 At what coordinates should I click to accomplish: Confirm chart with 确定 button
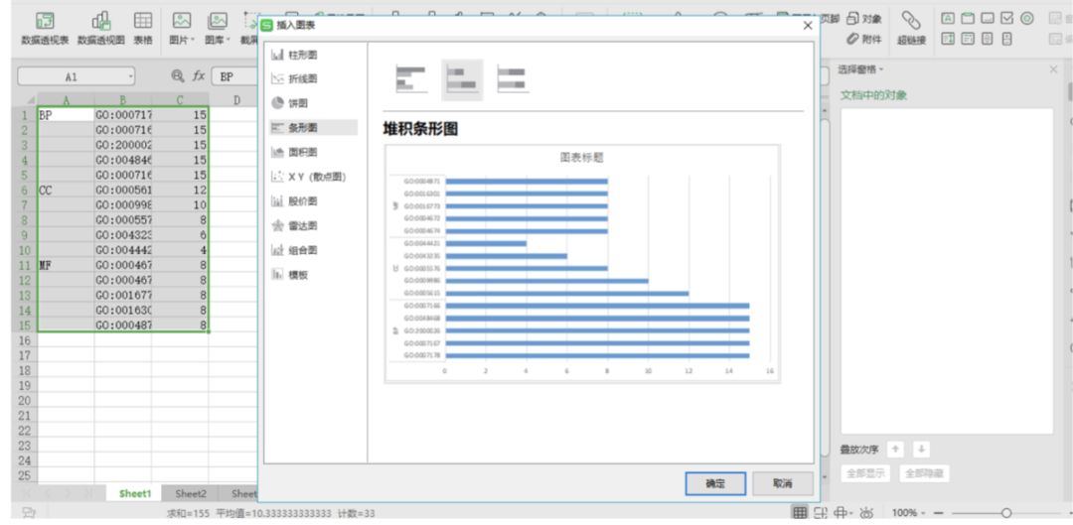coord(715,483)
